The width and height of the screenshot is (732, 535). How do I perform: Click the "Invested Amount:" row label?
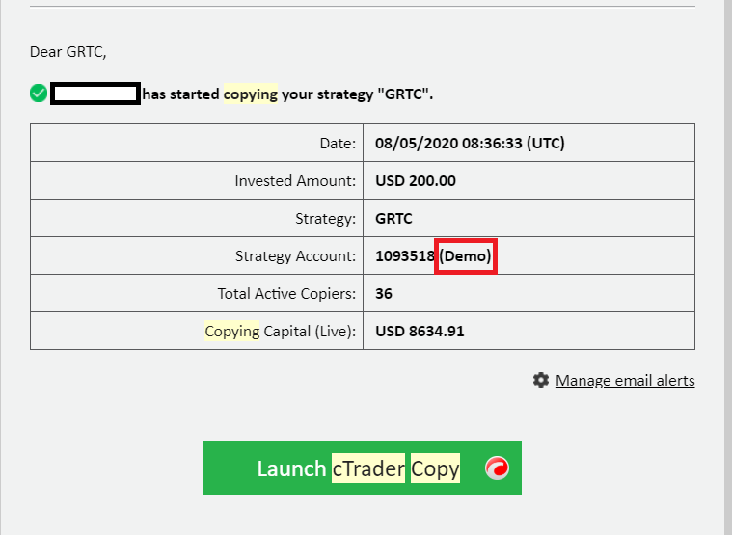295,180
